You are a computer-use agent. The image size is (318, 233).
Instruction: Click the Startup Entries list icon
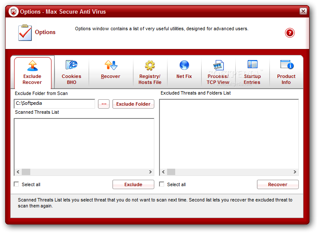click(x=252, y=64)
